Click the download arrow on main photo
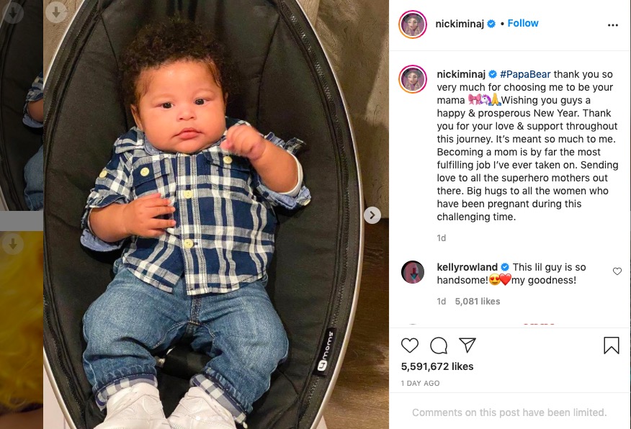 [x=56, y=13]
